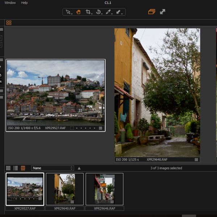
Task: Switch browser to grid view
Action: pyautogui.click(x=8, y=168)
